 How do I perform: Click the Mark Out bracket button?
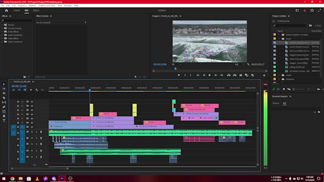pos(191,75)
